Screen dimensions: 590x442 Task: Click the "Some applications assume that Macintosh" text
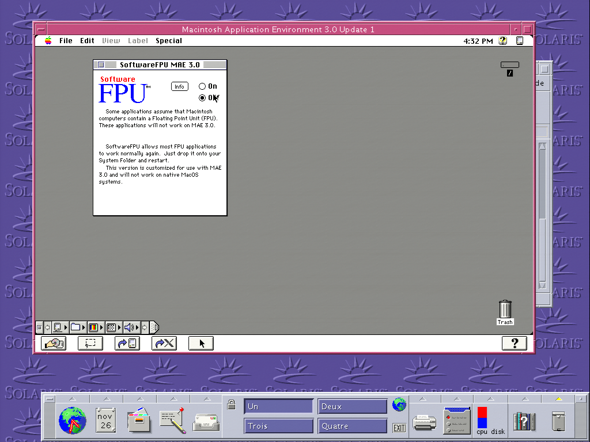159,111
